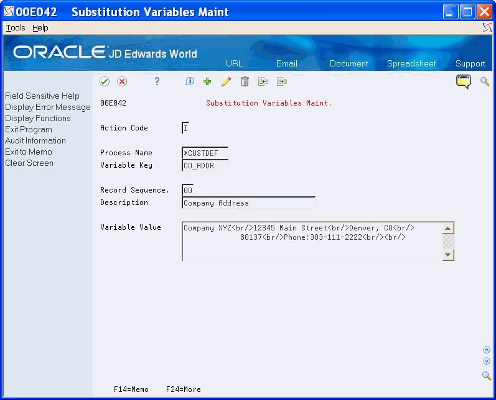Click inside the Variable Value text area
Image resolution: width=496 pixels, height=400 pixels.
coord(312,242)
